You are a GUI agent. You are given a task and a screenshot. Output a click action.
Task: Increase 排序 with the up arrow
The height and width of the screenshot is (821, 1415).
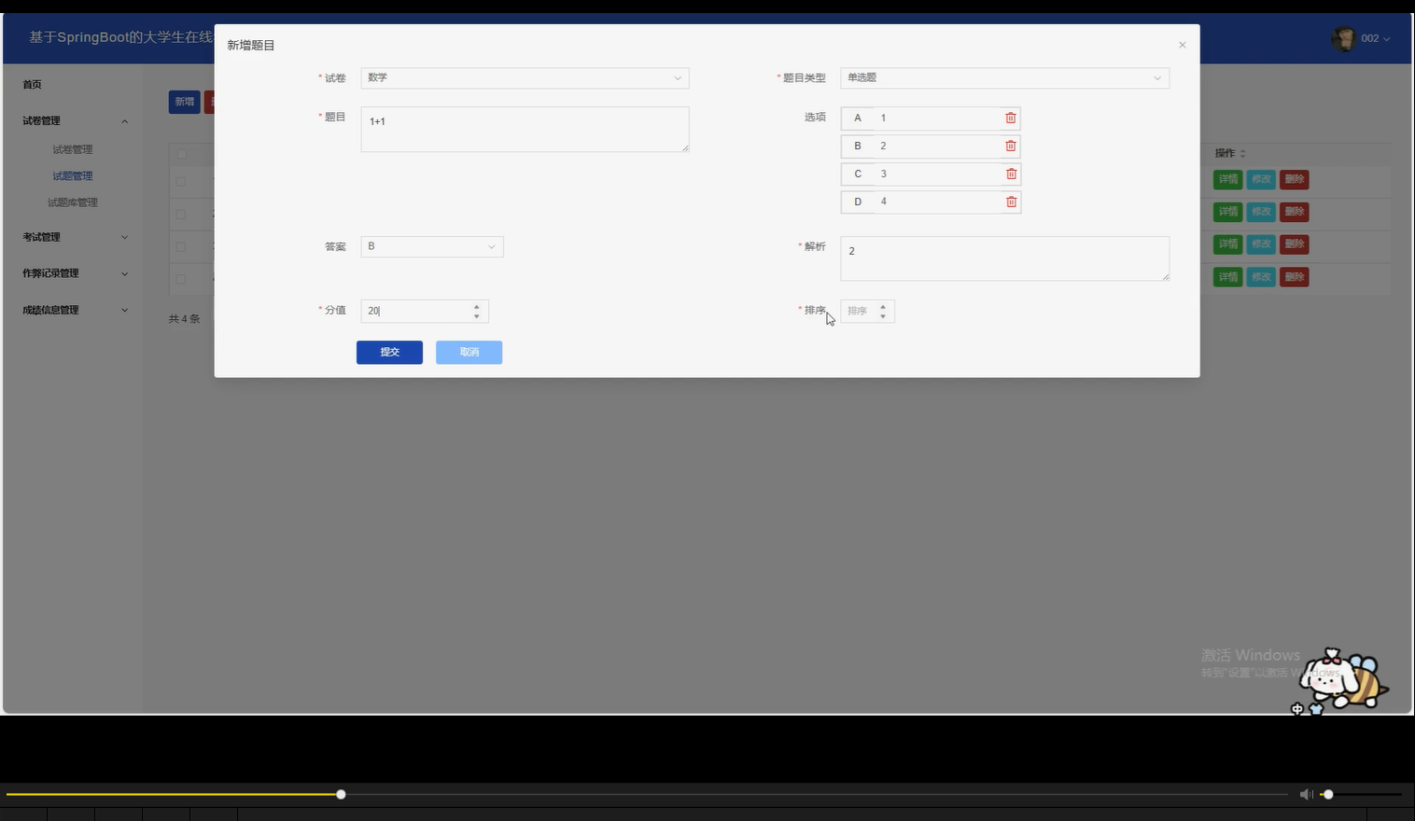pos(883,306)
